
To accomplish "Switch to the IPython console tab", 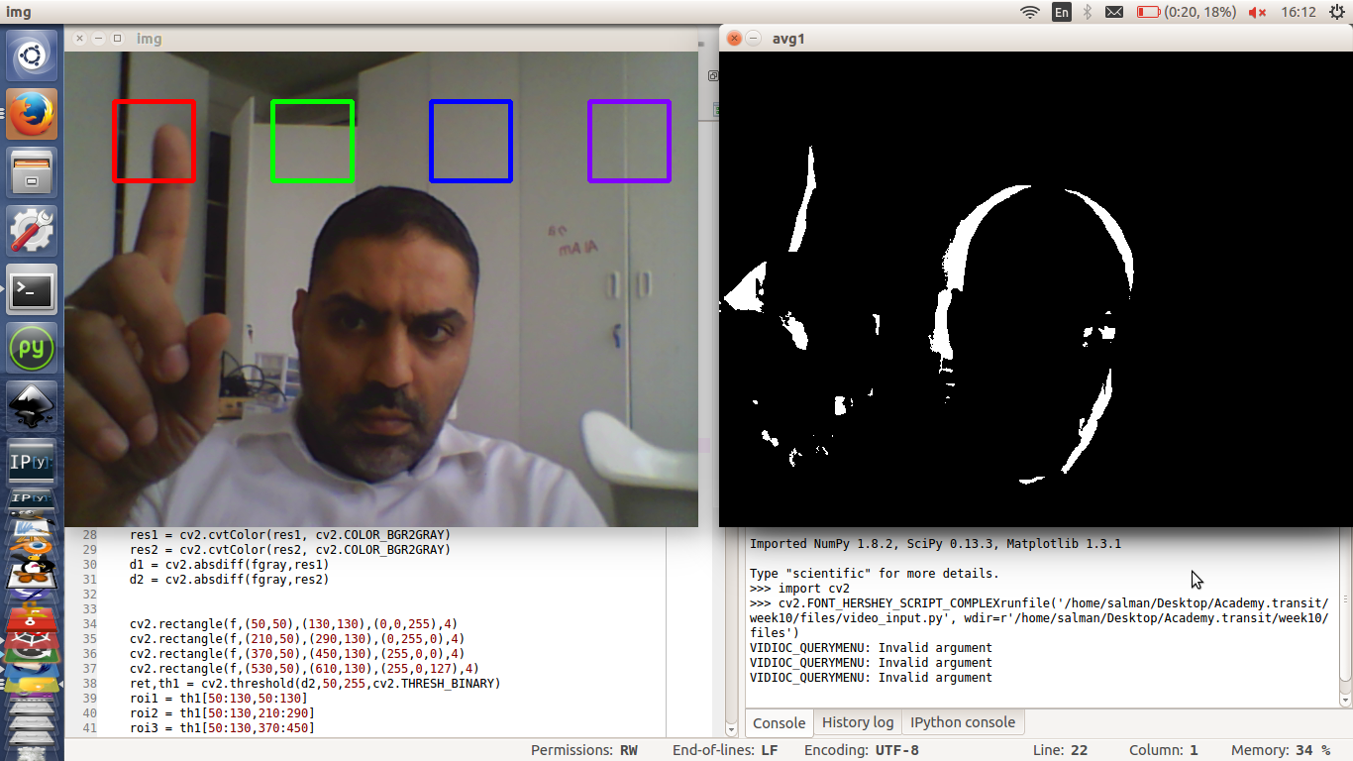I will point(963,722).
